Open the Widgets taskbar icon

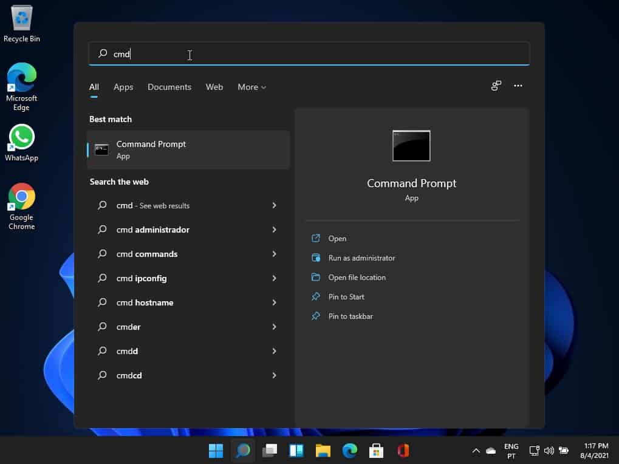[296, 451]
